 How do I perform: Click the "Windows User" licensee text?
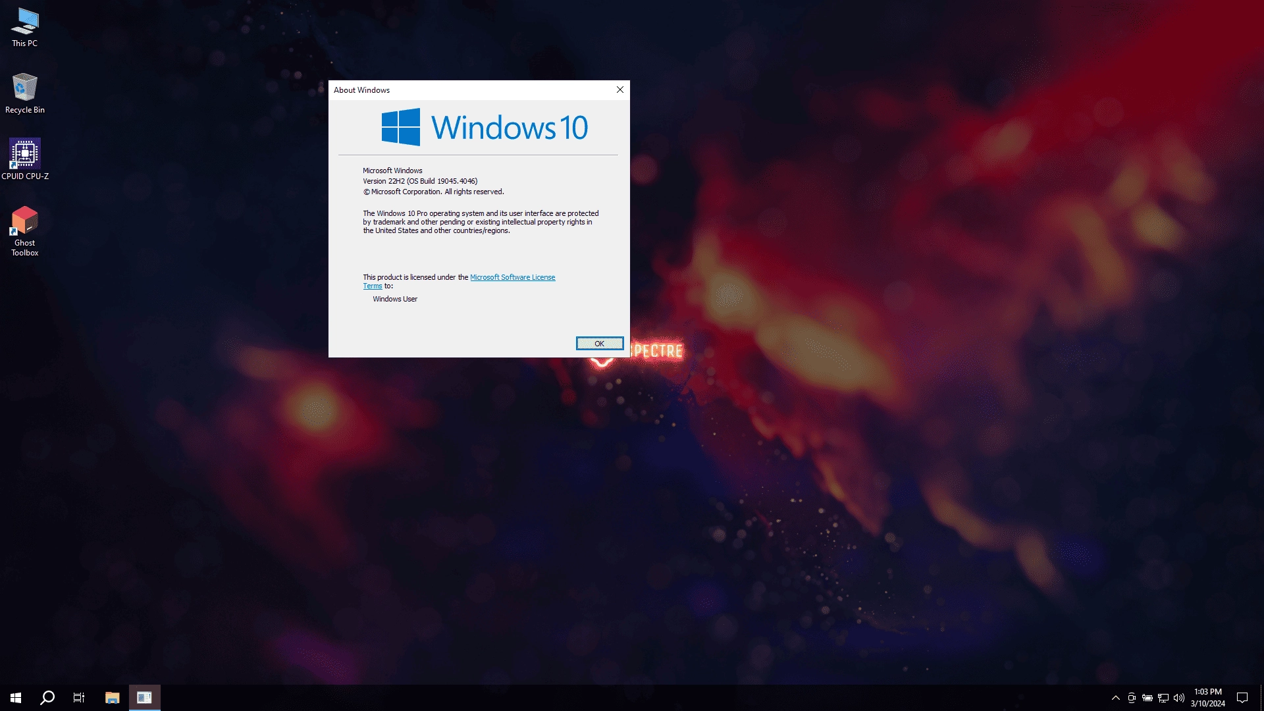click(x=395, y=299)
